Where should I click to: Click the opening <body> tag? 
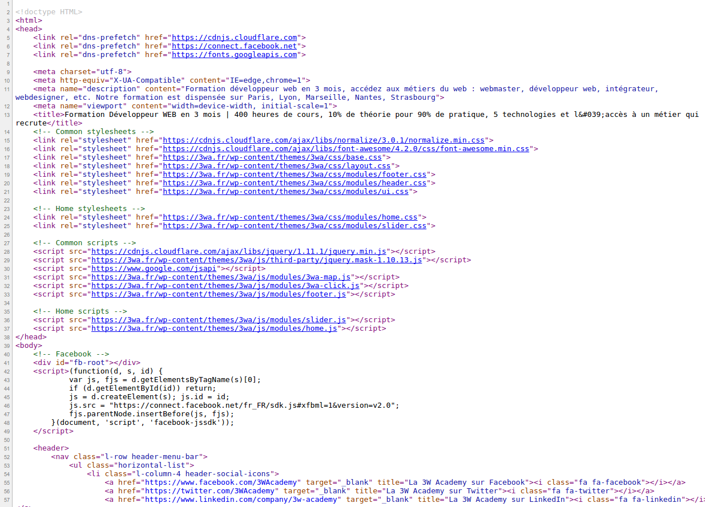click(29, 345)
